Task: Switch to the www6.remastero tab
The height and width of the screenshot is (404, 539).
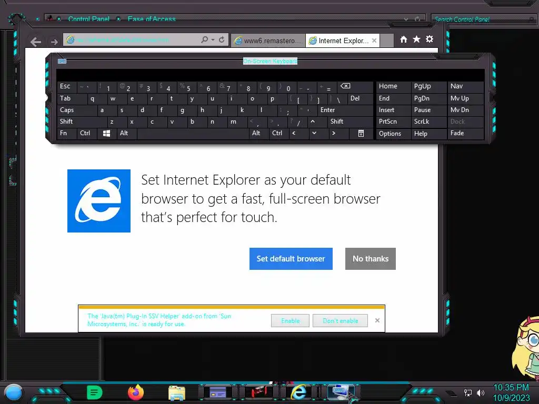Action: pyautogui.click(x=268, y=41)
